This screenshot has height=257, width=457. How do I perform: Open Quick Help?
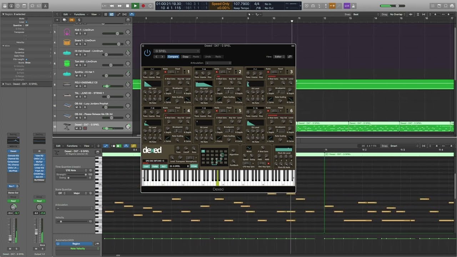[x=18, y=6]
